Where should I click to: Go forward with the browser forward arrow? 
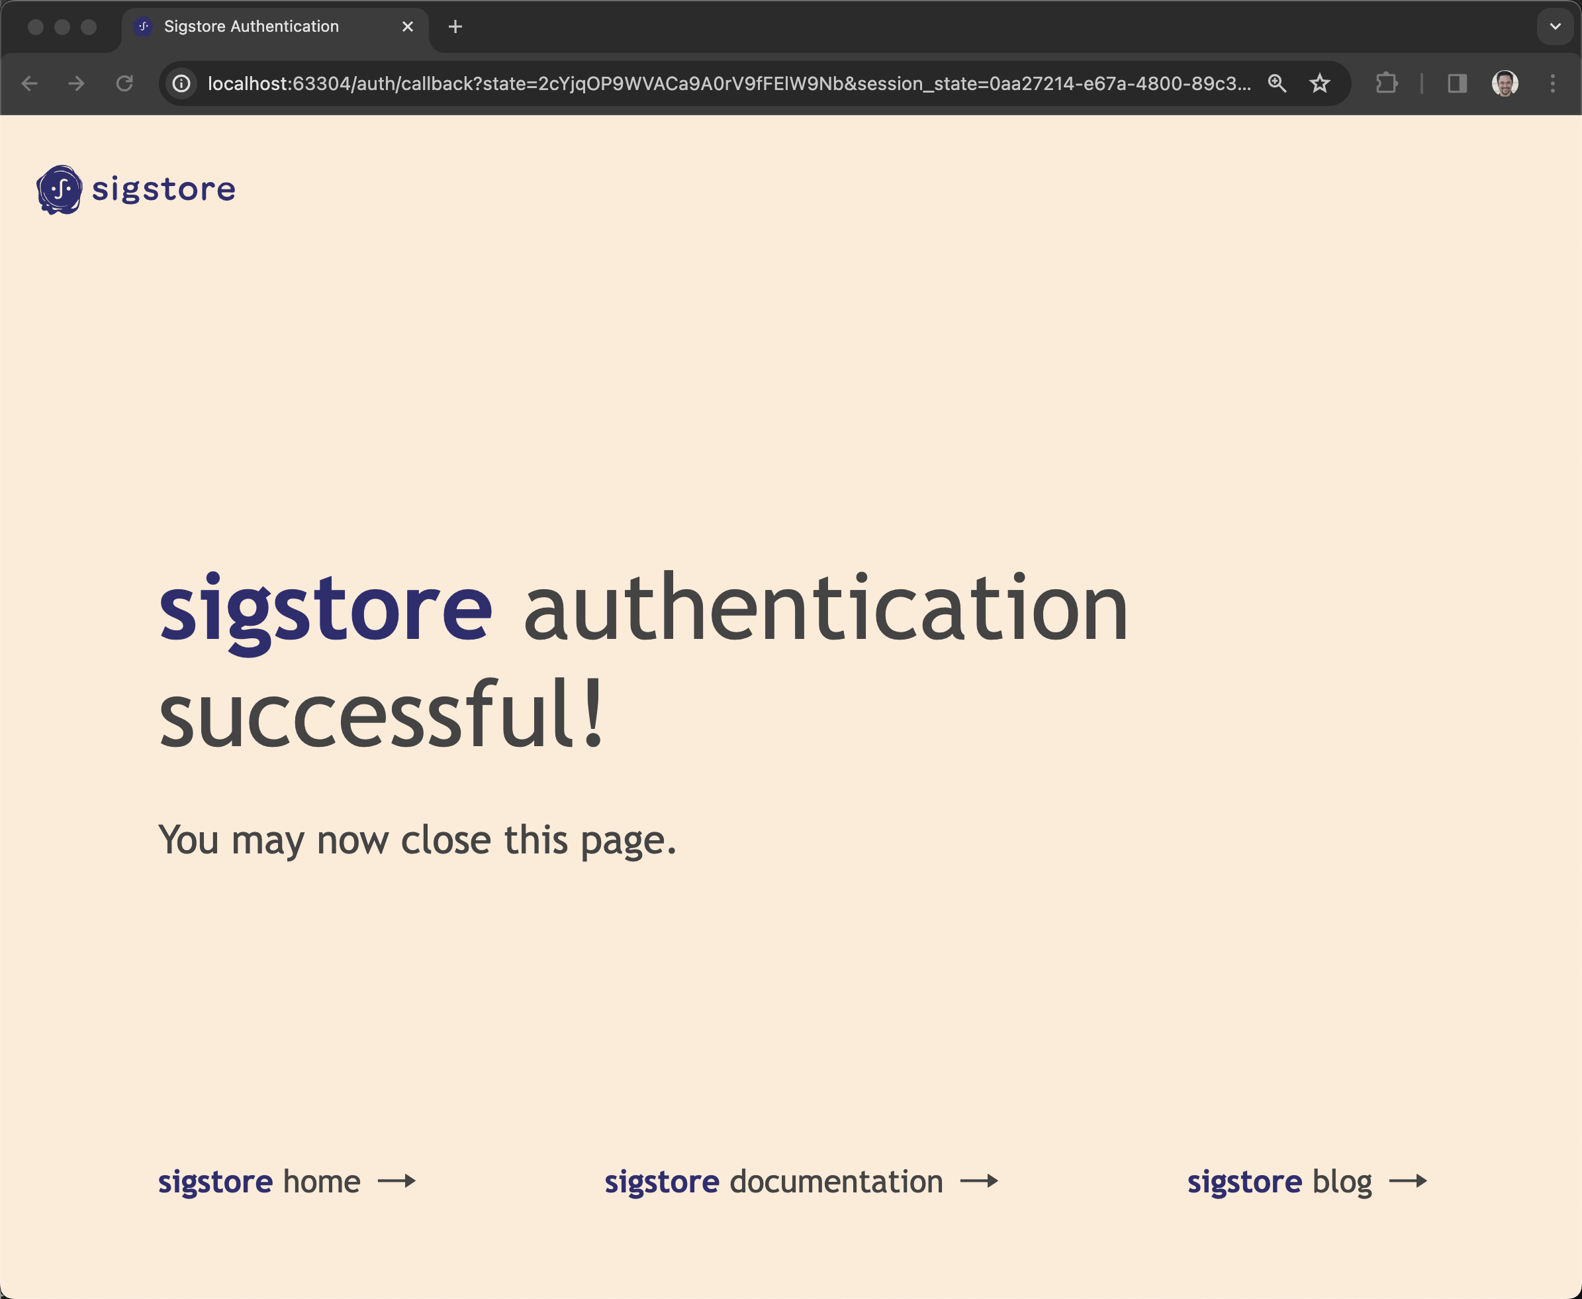point(76,83)
